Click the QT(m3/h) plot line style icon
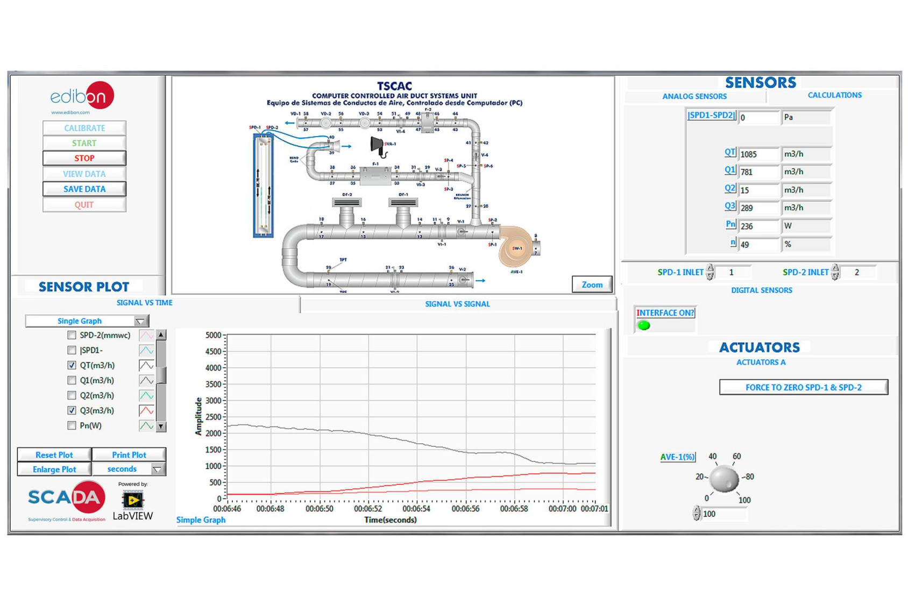 [146, 365]
